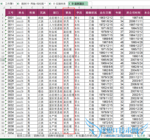
Task: Click the 职务 header cell
Action: pos(68,13)
